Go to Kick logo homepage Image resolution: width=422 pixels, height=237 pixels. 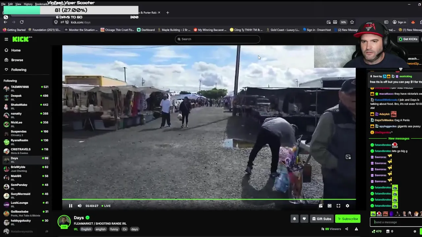(x=22, y=39)
